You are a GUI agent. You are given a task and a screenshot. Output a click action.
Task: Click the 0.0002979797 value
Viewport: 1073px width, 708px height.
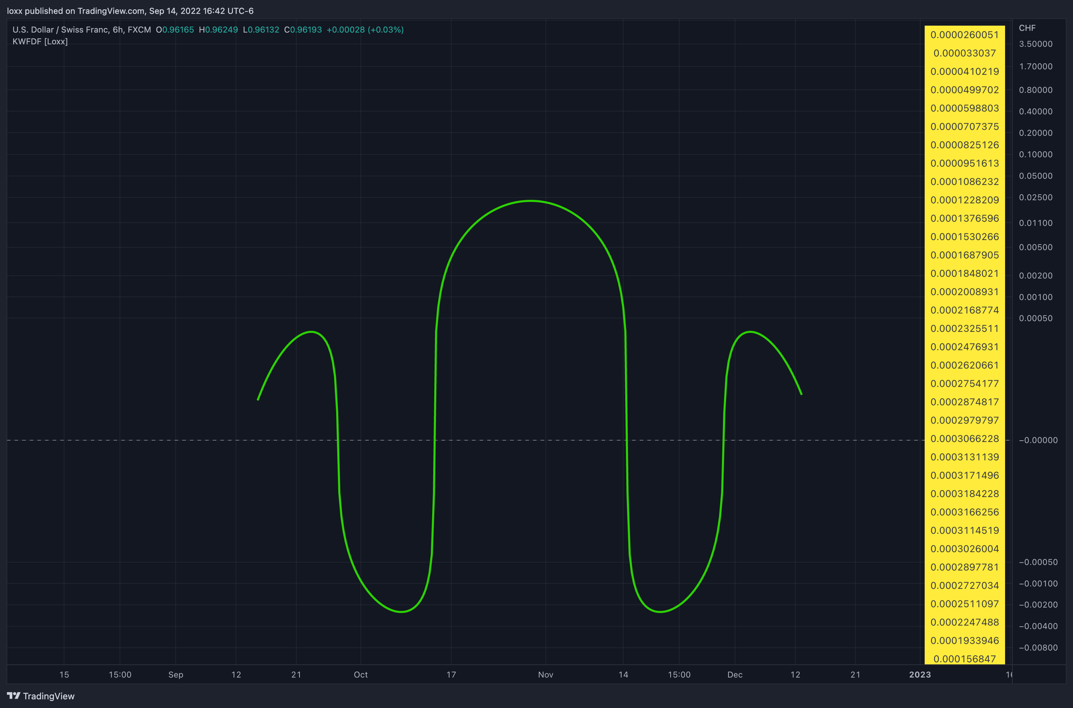click(965, 421)
